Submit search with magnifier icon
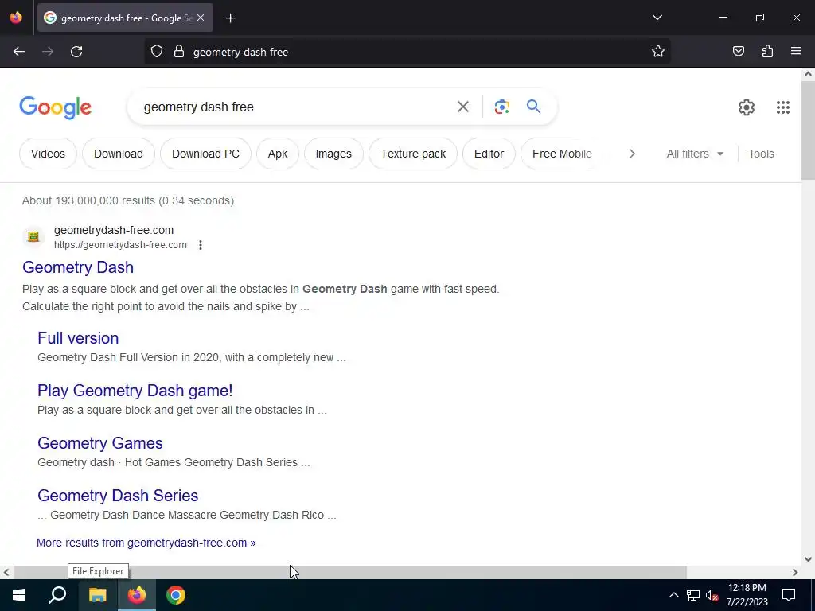Viewport: 815px width, 611px height. click(533, 107)
